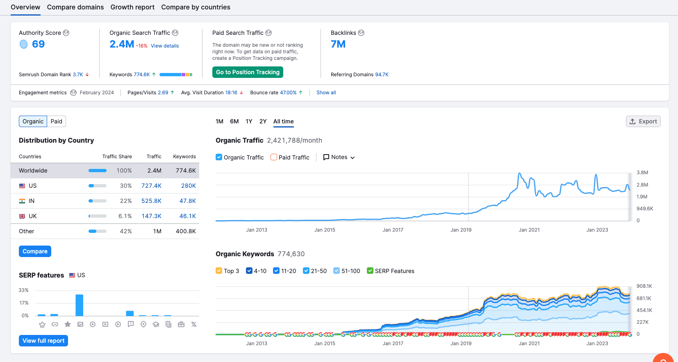The image size is (678, 362).
Task: Click the US flag icon in country table
Action: click(x=22, y=186)
